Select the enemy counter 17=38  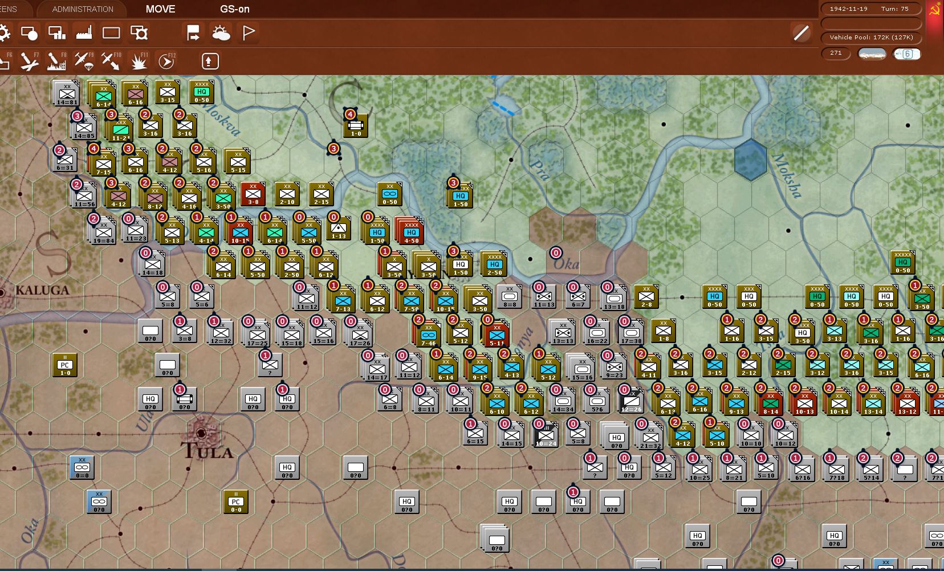coord(631,332)
